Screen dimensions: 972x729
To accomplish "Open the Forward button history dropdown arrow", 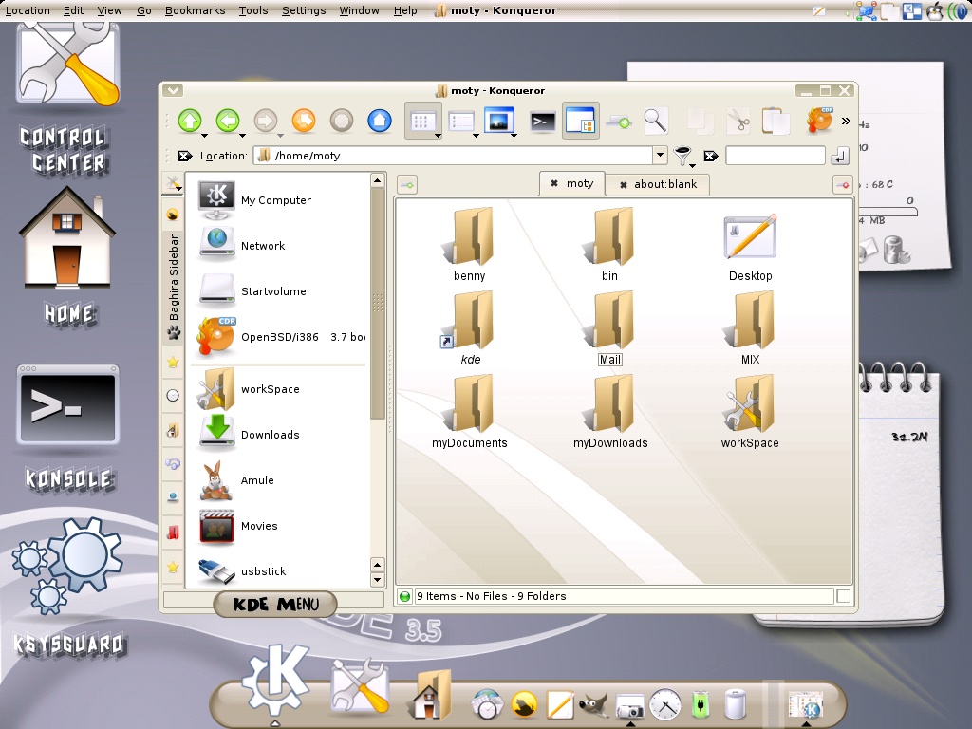I will click(x=280, y=135).
